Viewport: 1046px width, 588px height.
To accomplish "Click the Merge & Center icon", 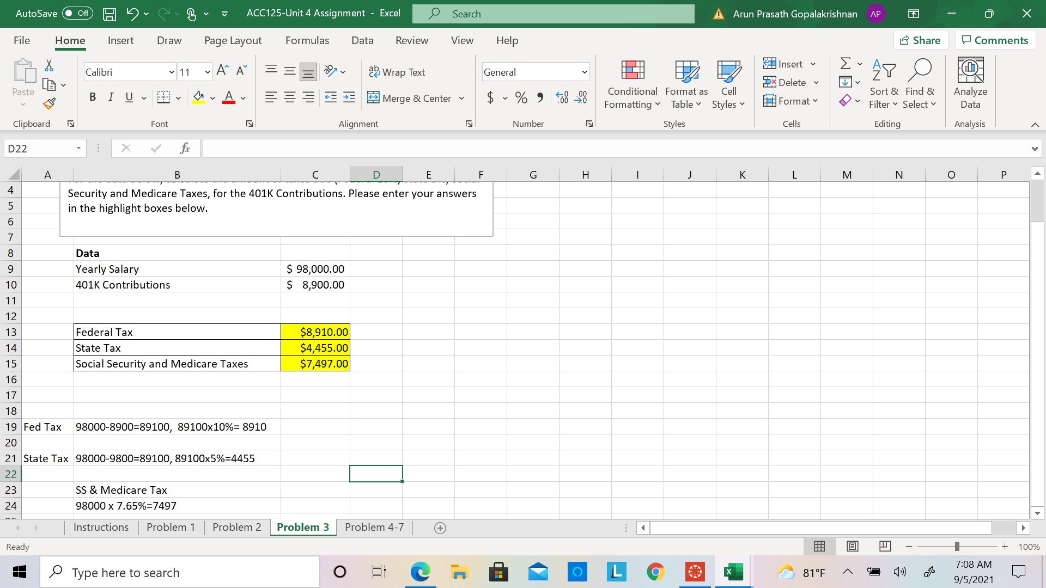I will point(373,98).
